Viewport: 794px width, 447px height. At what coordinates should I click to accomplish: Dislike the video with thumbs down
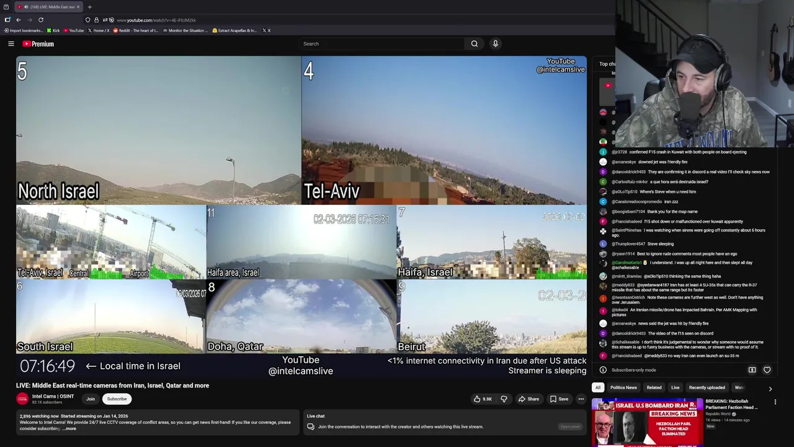click(x=504, y=399)
